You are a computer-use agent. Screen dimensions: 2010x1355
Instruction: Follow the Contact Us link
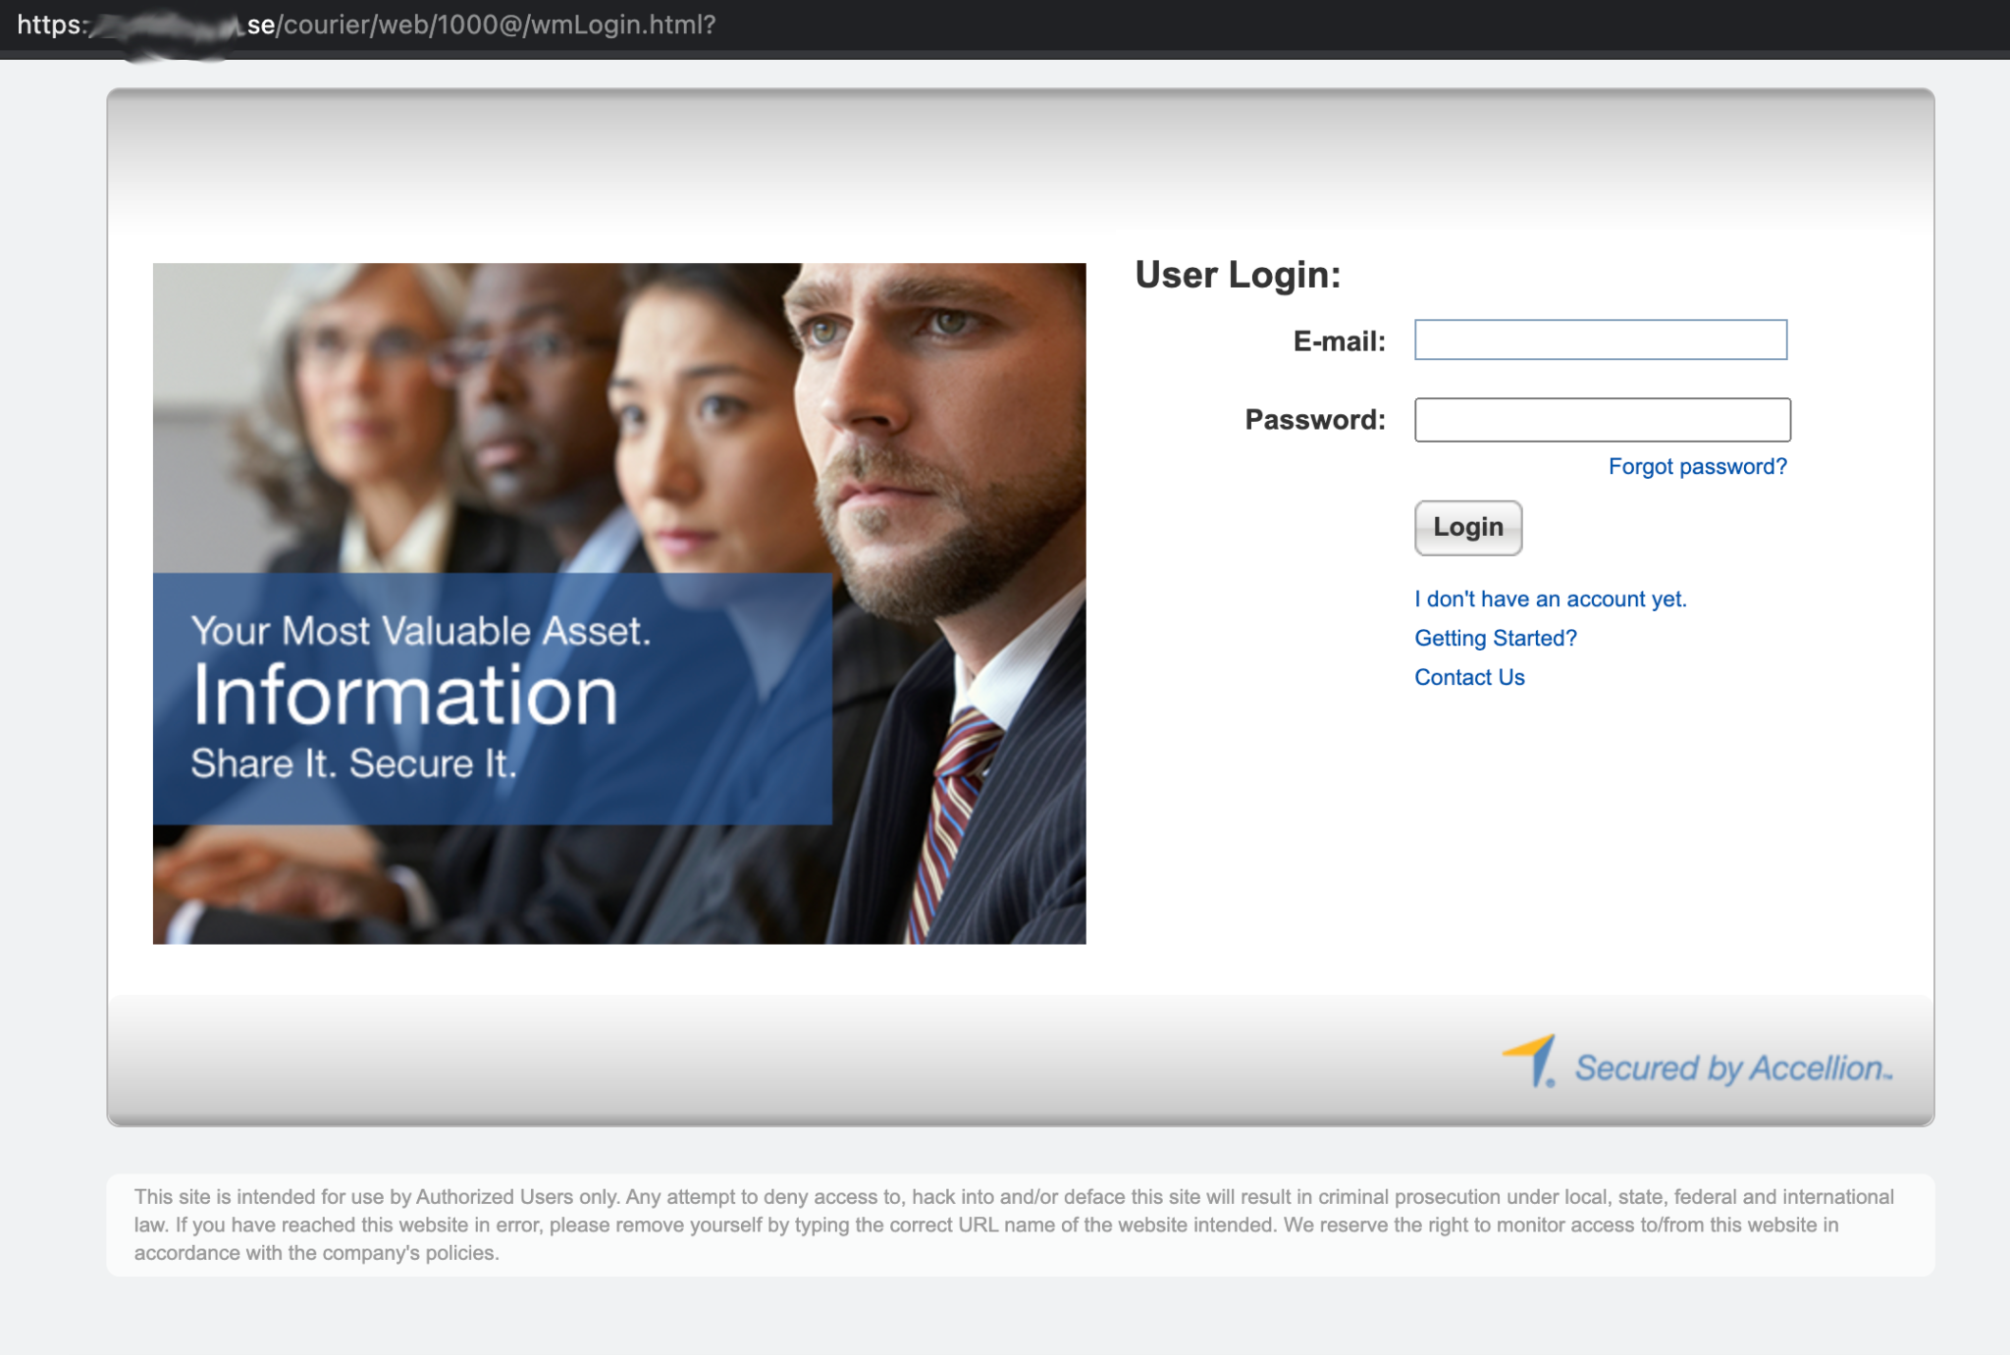click(1469, 678)
